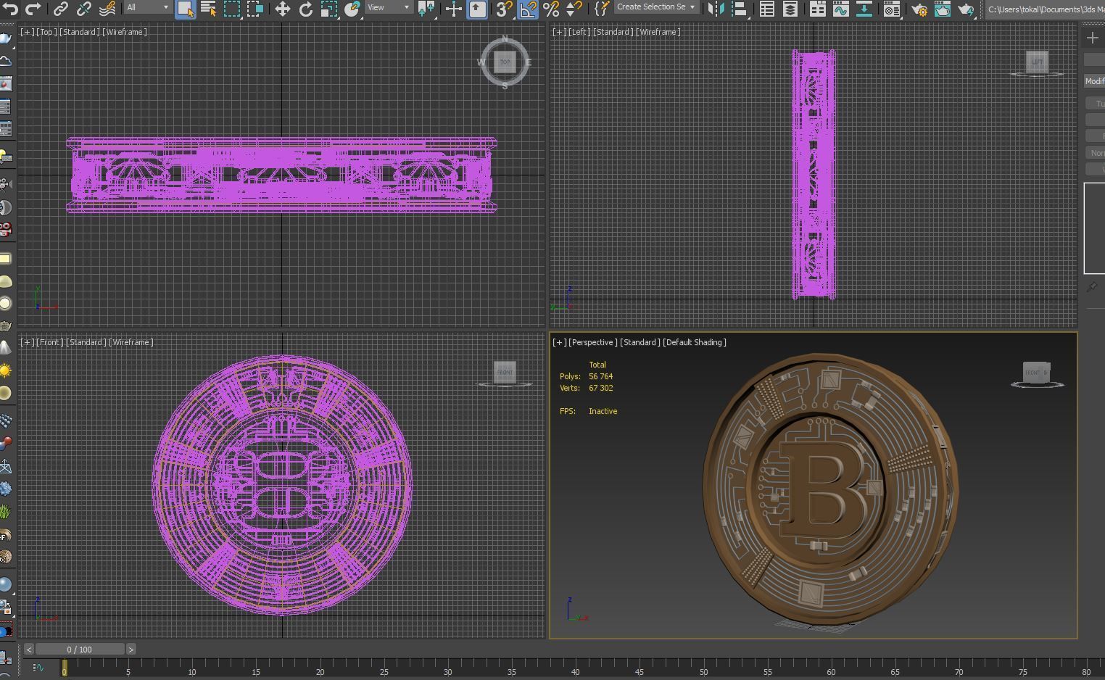Activate the Select and Rotate tool
The height and width of the screenshot is (680, 1105).
(x=306, y=9)
